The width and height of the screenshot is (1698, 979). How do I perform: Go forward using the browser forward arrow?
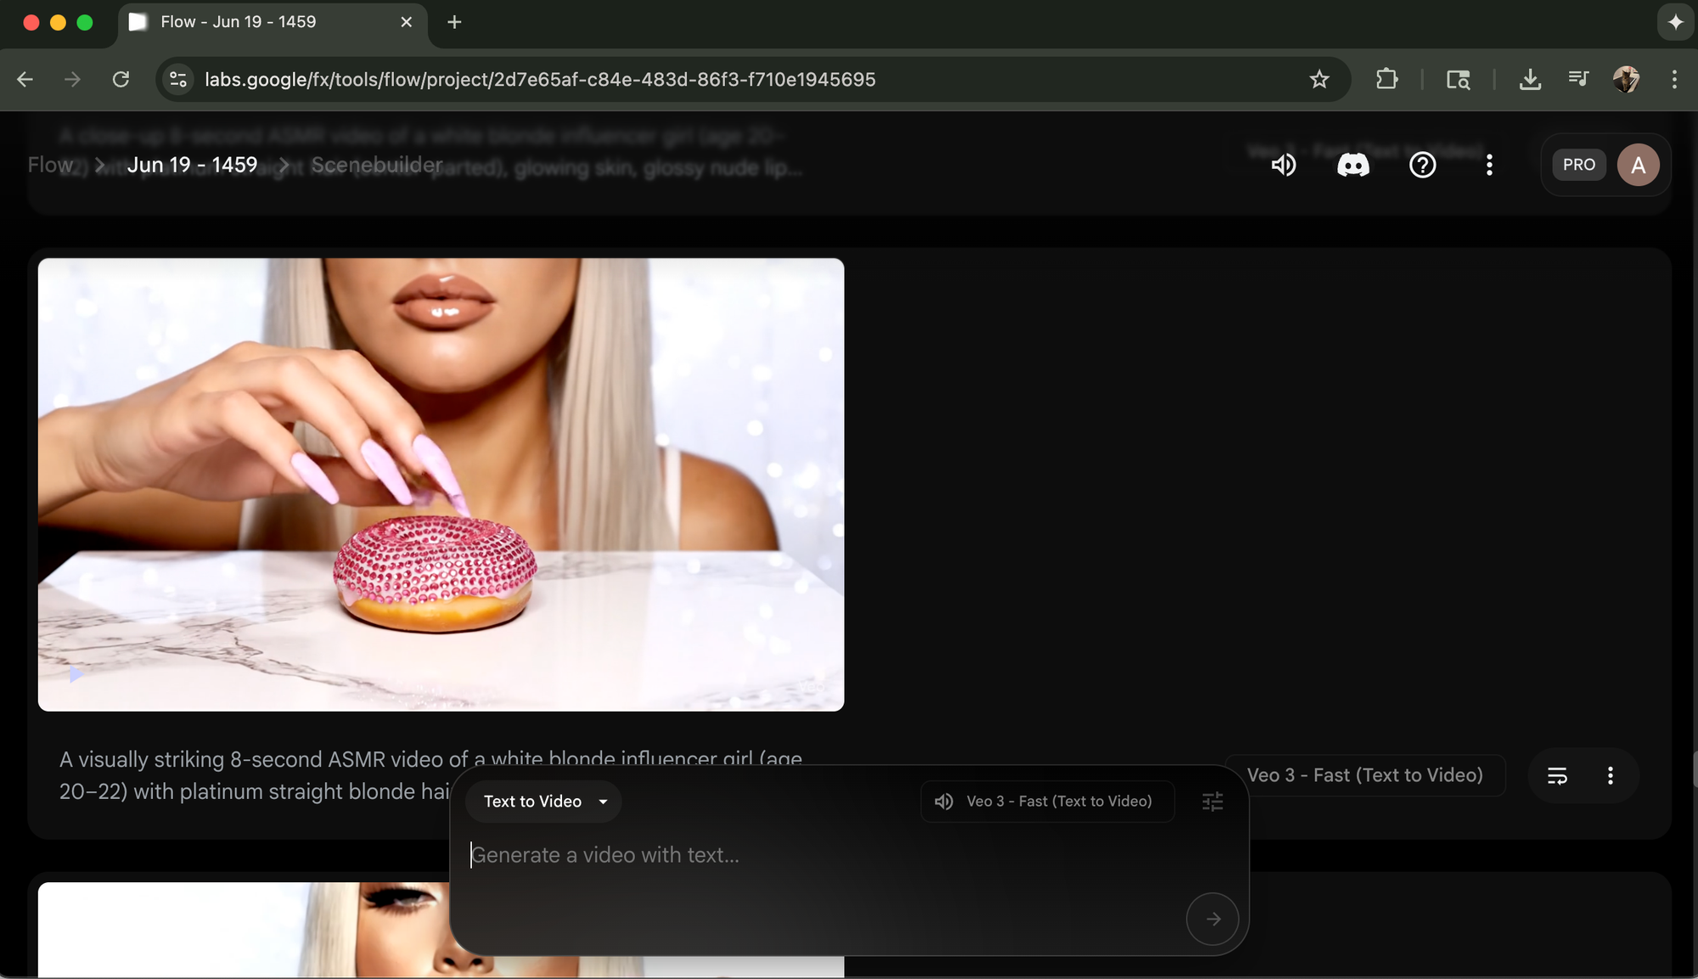(72, 79)
